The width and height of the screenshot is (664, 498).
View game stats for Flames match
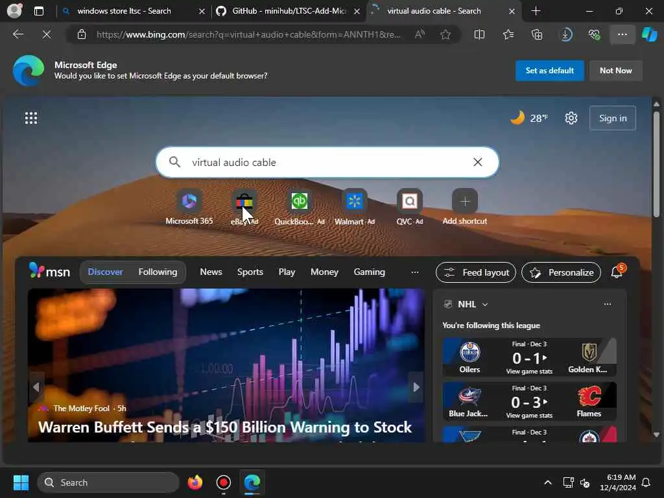click(x=529, y=416)
